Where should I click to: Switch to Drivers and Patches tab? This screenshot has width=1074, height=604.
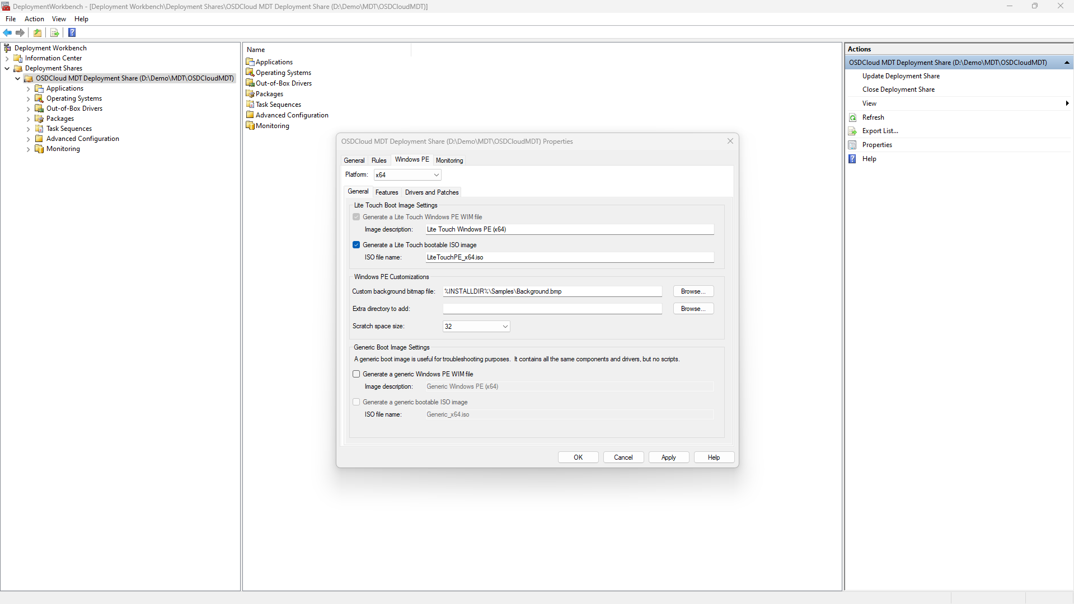click(x=432, y=192)
